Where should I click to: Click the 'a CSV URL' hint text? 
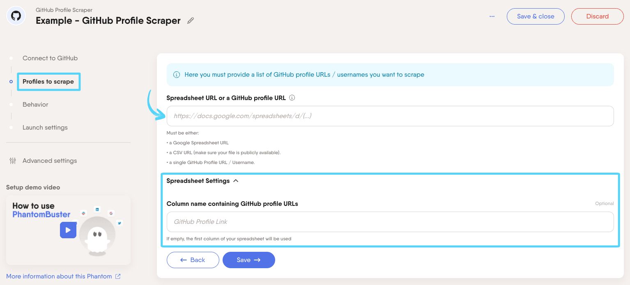[224, 153]
